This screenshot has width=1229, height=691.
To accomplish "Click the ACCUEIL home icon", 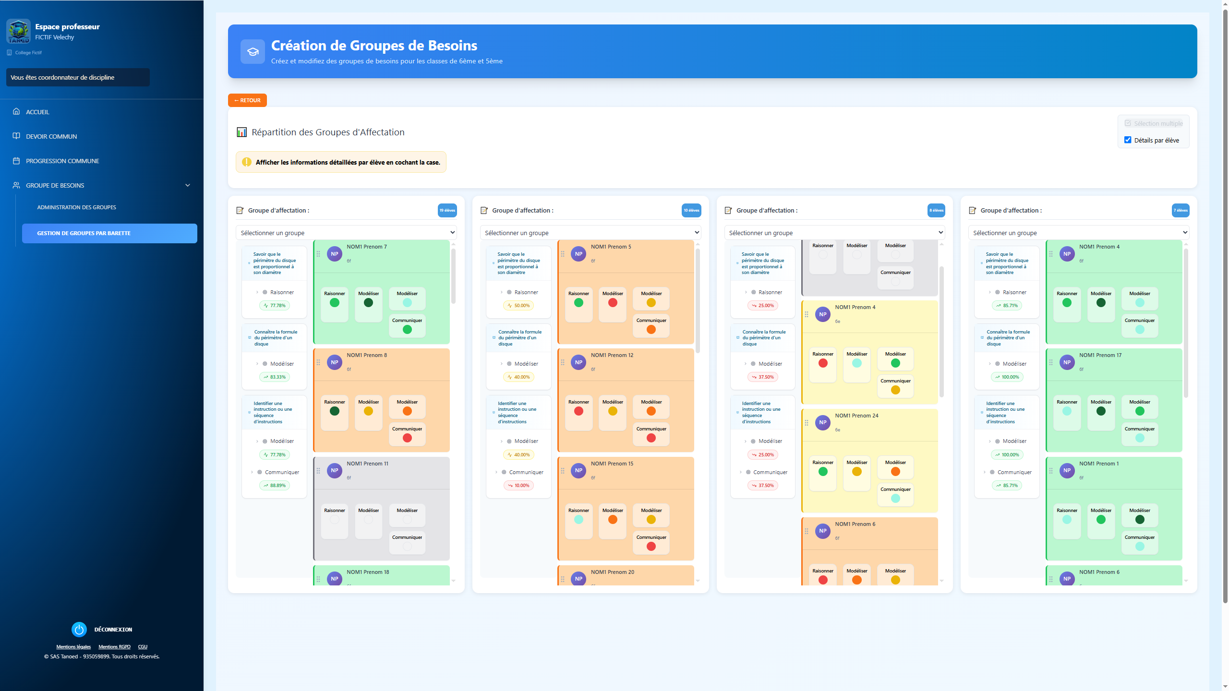I will 16,111.
